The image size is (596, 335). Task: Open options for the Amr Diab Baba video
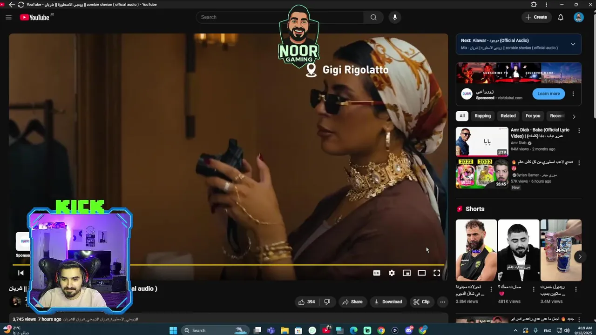point(579,131)
